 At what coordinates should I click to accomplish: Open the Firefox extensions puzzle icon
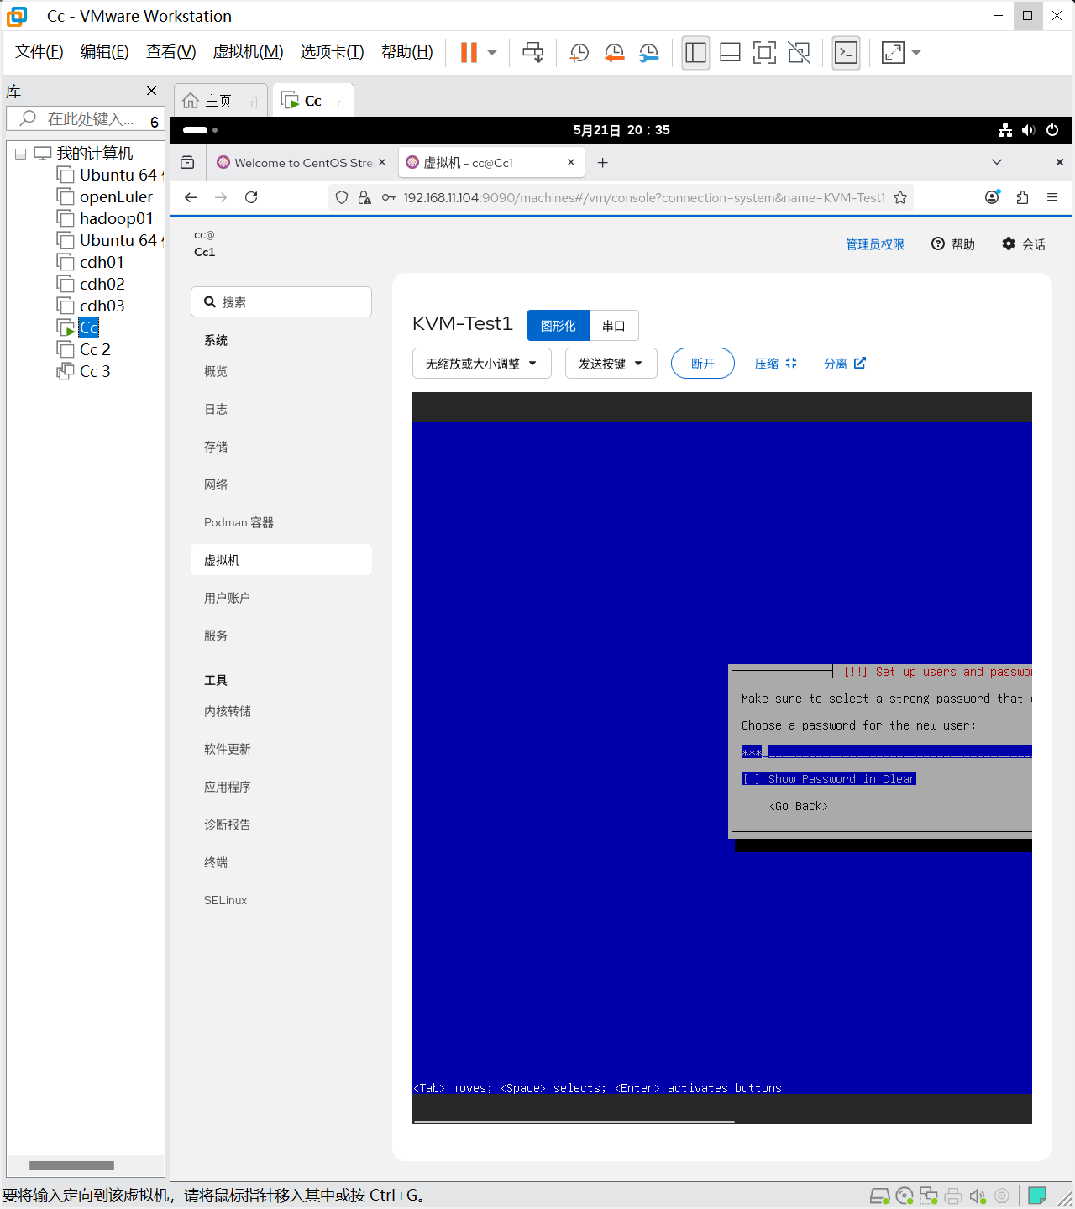coord(1022,197)
